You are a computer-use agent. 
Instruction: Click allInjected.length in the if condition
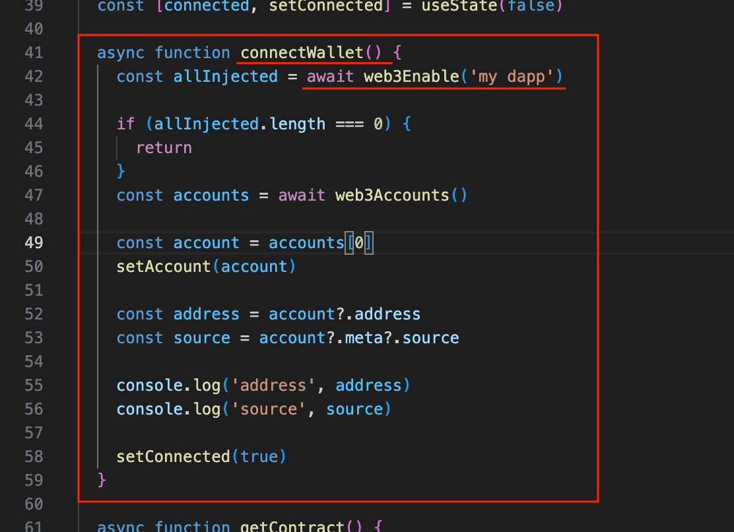point(240,124)
